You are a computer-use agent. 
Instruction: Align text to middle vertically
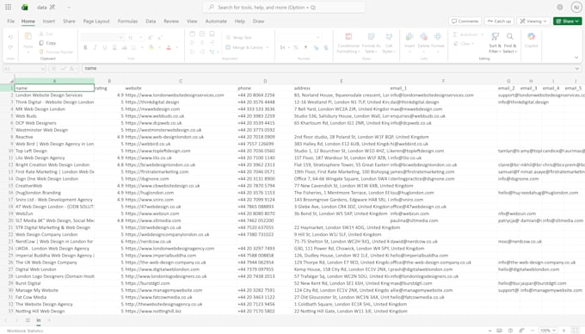coord(202,34)
